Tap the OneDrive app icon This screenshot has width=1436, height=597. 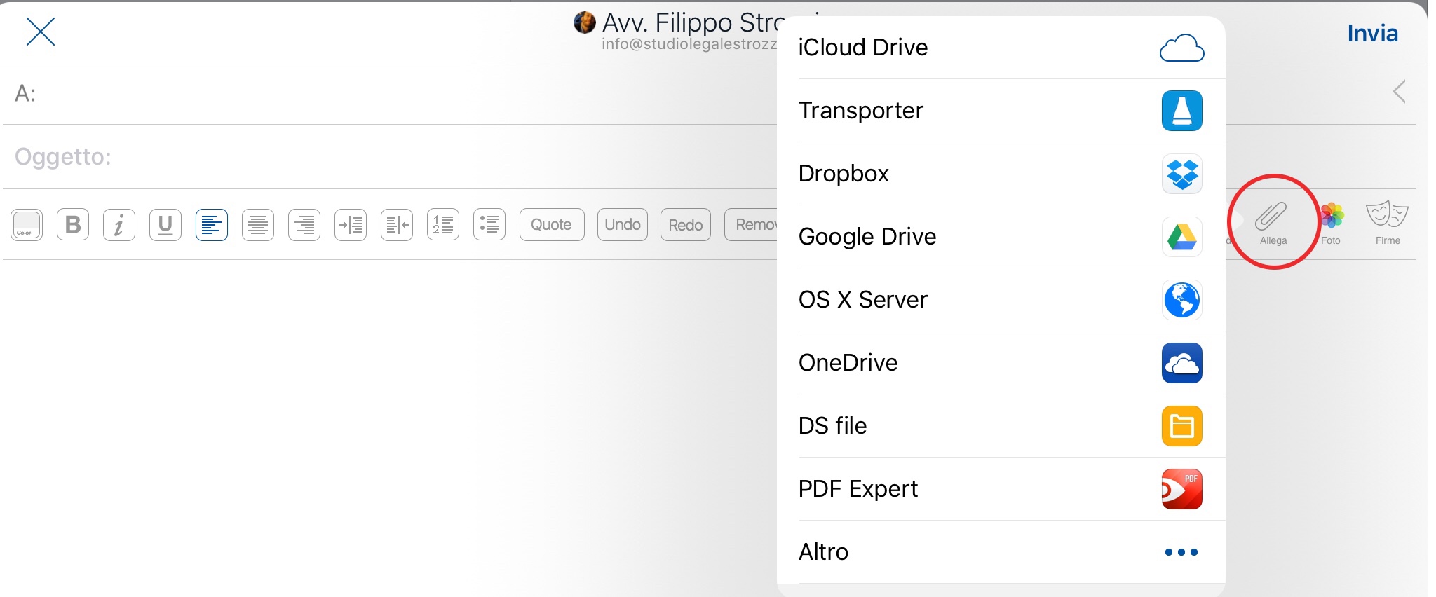1182,363
